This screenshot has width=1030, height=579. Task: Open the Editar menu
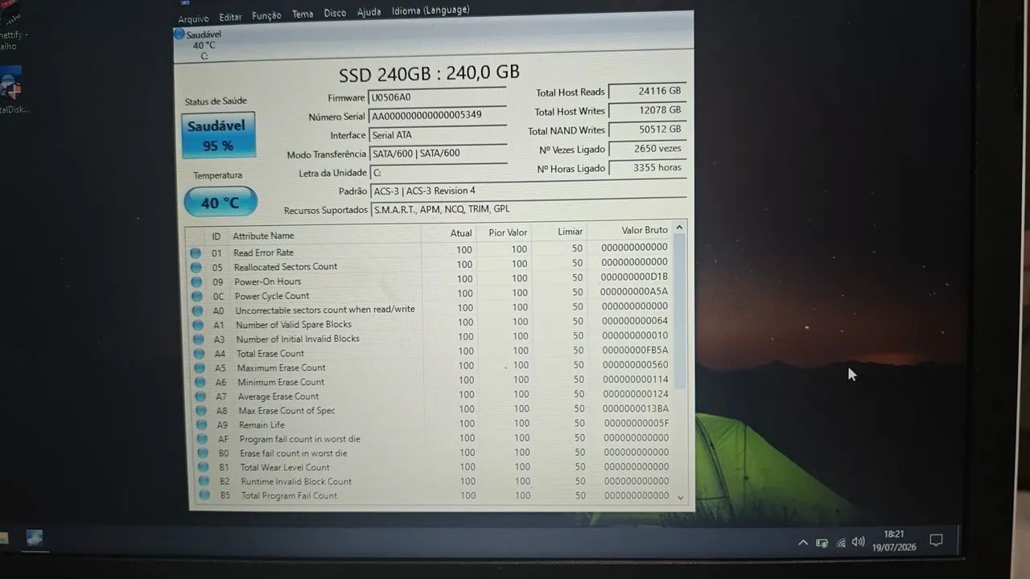coord(231,17)
